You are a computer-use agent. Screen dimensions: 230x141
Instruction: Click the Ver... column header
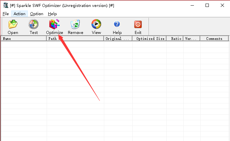pyautogui.click(x=192, y=39)
